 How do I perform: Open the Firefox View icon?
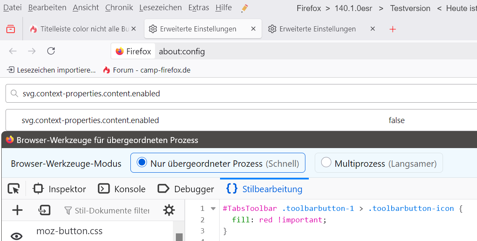click(x=11, y=29)
